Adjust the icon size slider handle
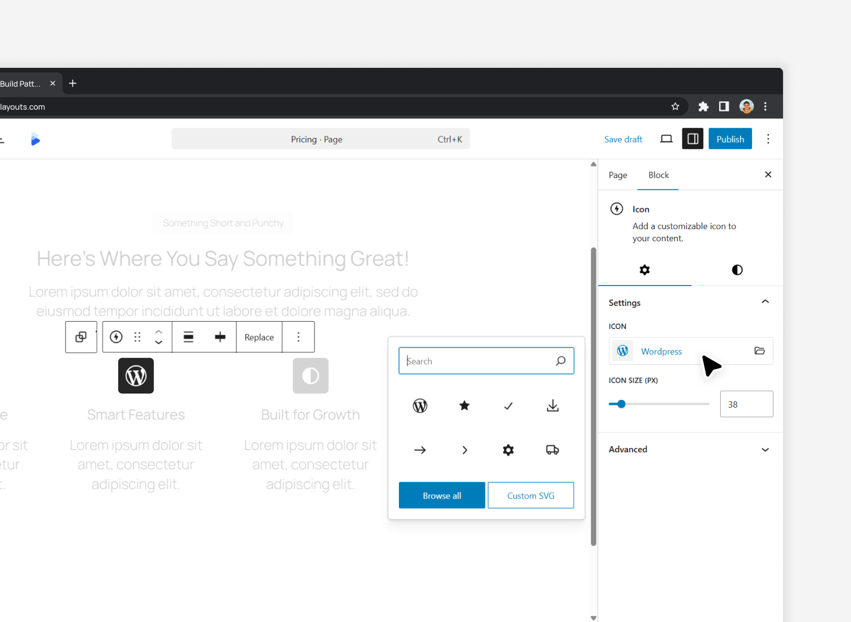The height and width of the screenshot is (622, 851). (621, 404)
